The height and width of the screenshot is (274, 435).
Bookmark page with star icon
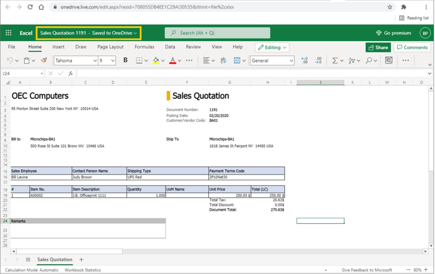tap(390, 7)
